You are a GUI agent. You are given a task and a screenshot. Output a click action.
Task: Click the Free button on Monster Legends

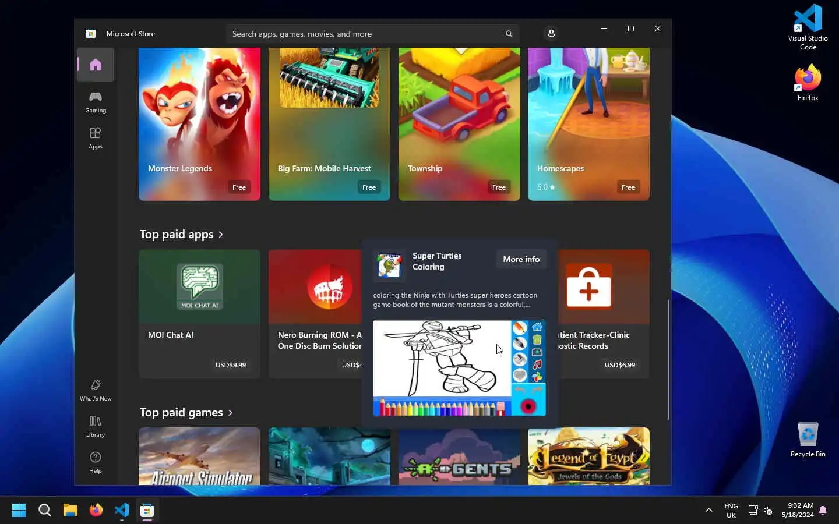239,187
